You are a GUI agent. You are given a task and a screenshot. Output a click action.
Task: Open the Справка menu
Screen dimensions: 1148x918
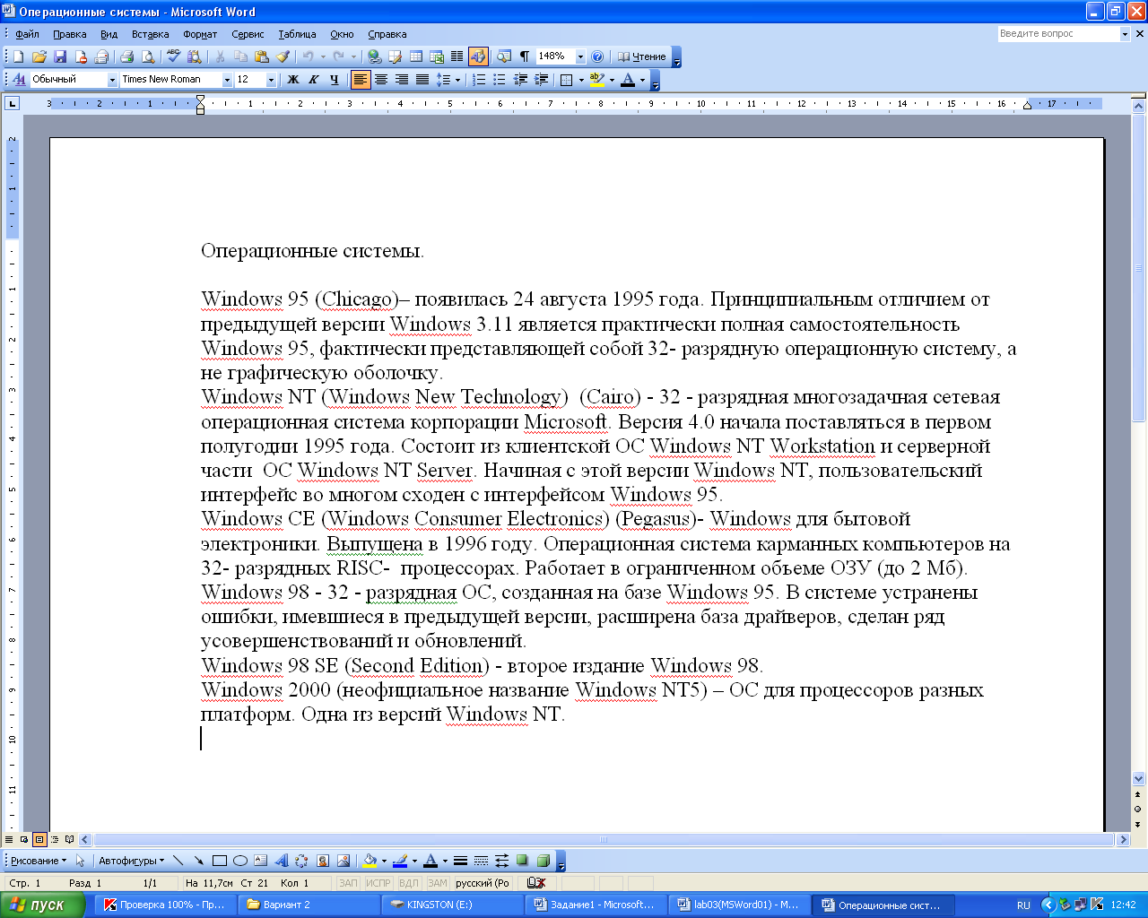tap(387, 34)
